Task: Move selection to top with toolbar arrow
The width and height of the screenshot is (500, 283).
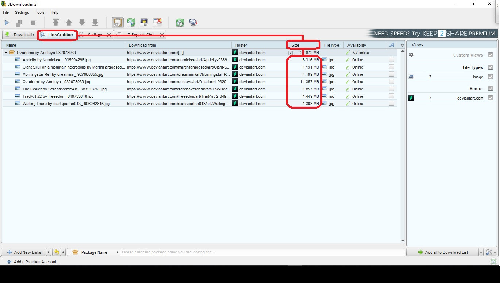Action: [x=55, y=23]
